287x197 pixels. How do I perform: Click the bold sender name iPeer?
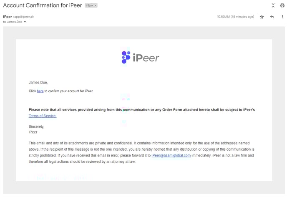coord(7,16)
